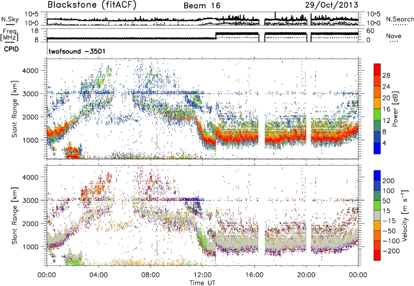Pick the red bottom segment of velocity colorbar
The height and width of the screenshot is (286, 414).
point(377,256)
